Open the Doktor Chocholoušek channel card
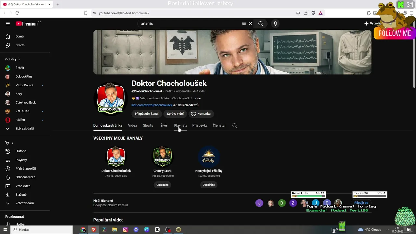Viewport: 416px width, 234px height. click(116, 162)
